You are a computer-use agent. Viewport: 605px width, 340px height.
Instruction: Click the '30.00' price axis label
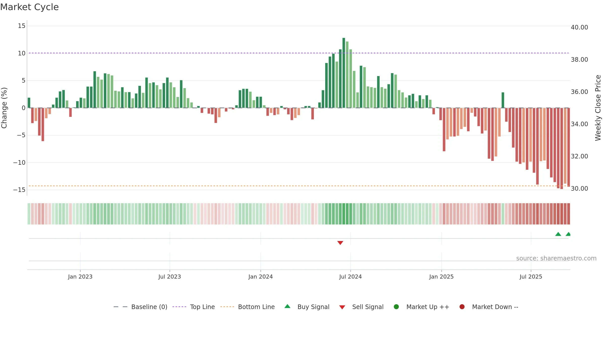click(x=579, y=188)
